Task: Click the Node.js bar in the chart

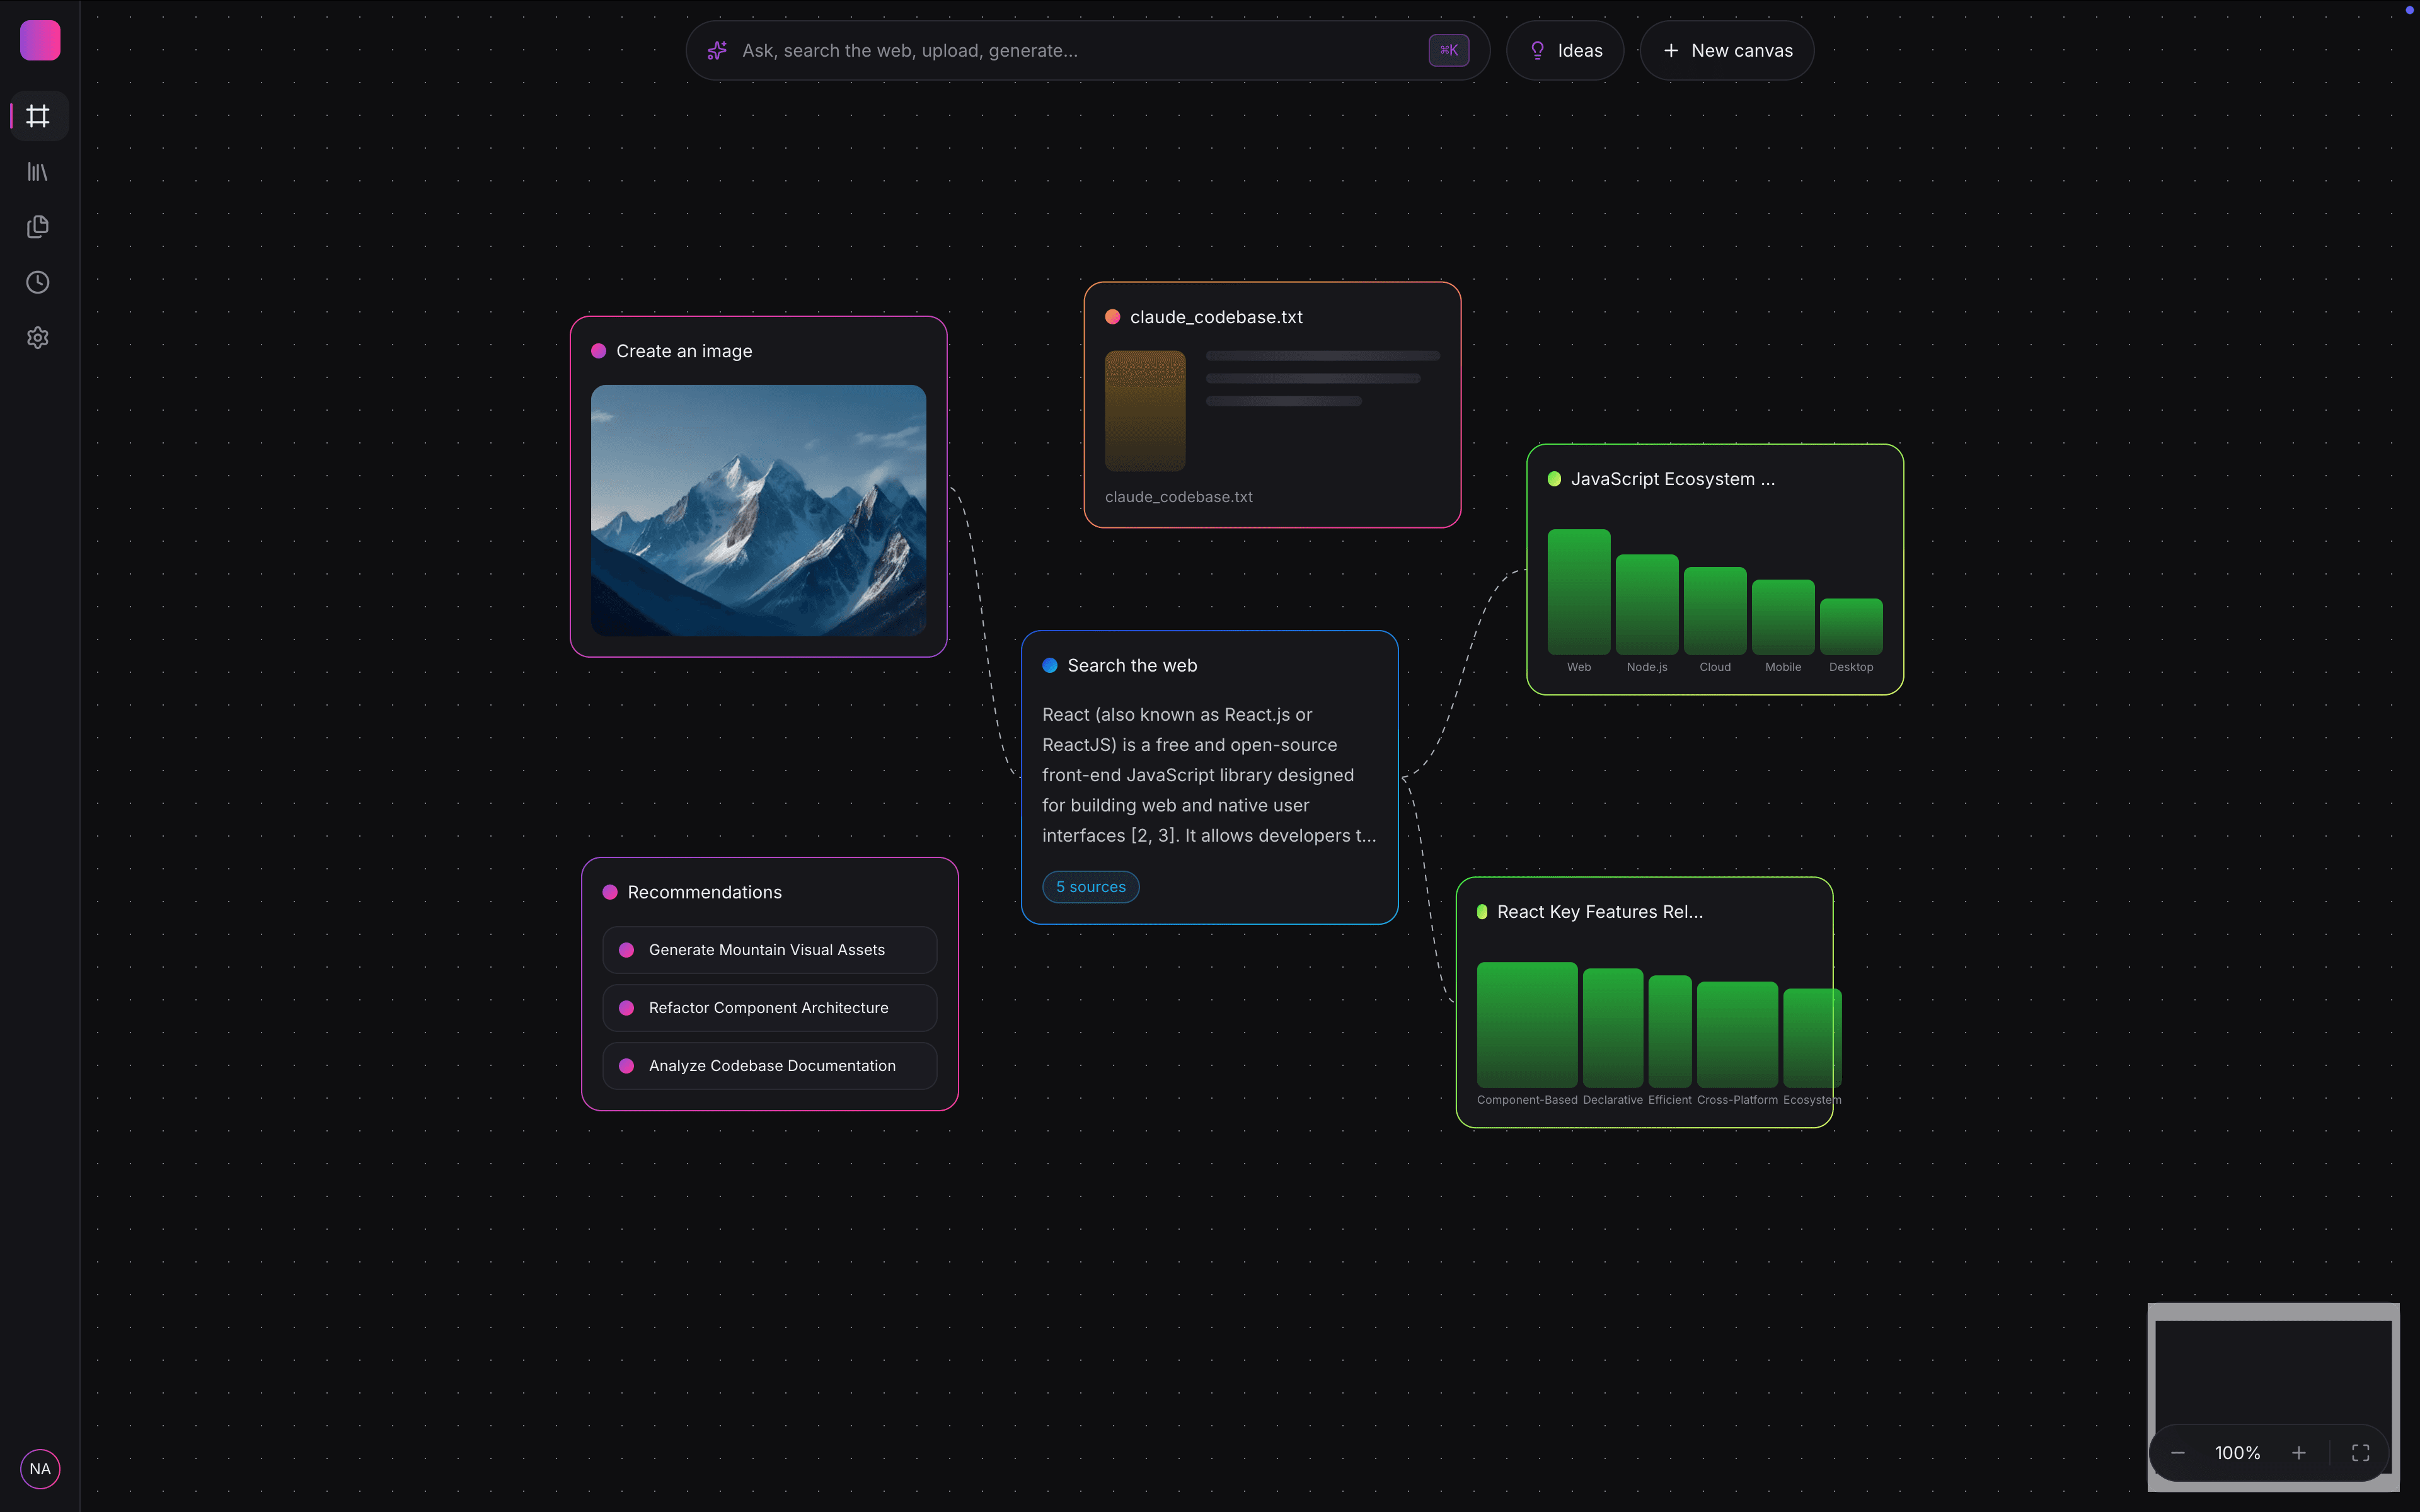Action: point(1647,605)
